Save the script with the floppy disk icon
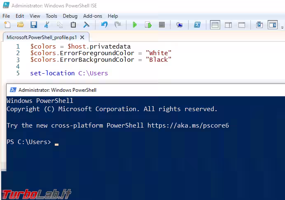The width and height of the screenshot is (285, 200). pyautogui.click(x=34, y=25)
